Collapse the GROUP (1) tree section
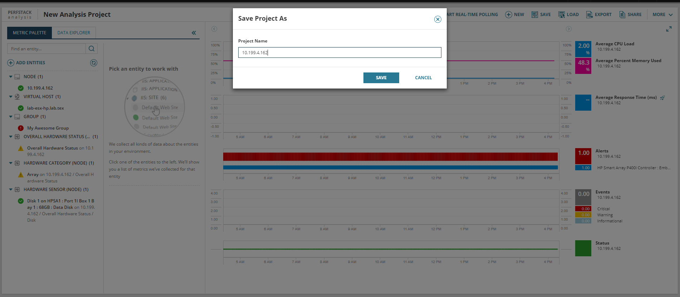This screenshot has width=680, height=297. click(11, 117)
